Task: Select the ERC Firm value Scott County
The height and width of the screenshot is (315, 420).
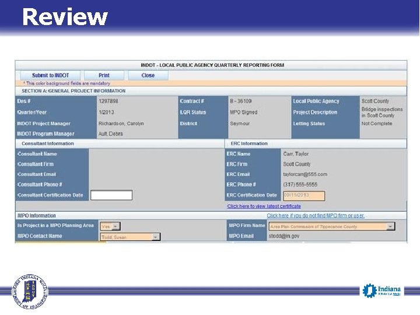Action: point(297,164)
